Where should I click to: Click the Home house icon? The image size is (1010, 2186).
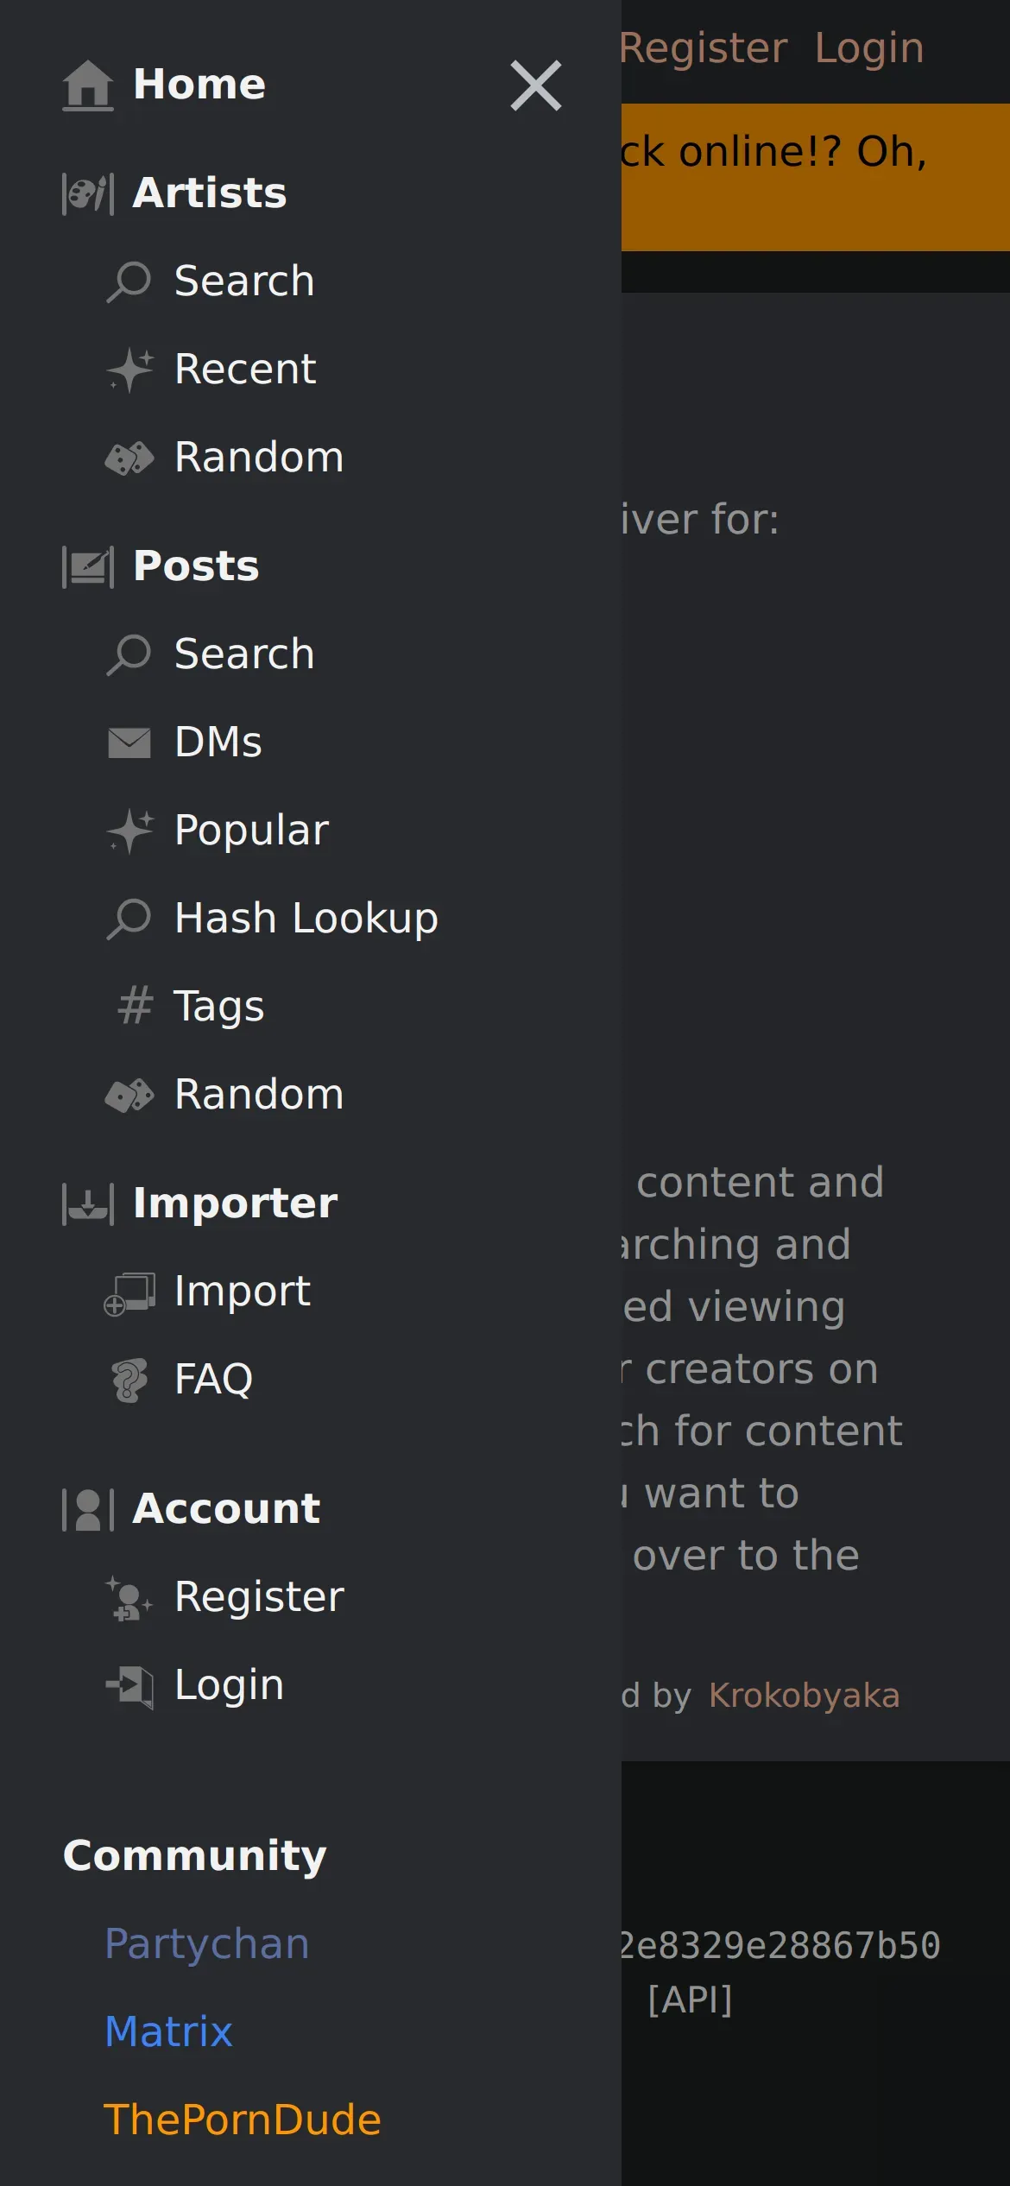(x=87, y=85)
